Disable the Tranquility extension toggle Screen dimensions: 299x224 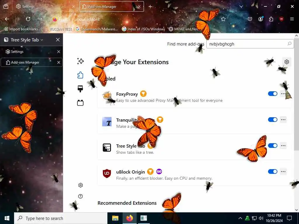point(272,120)
